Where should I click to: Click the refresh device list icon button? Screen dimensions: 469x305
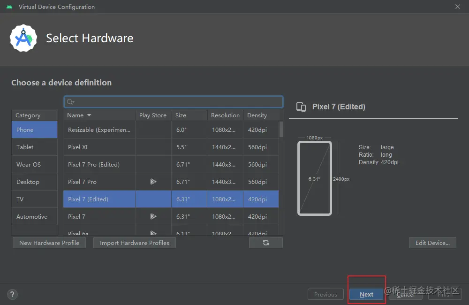point(265,243)
